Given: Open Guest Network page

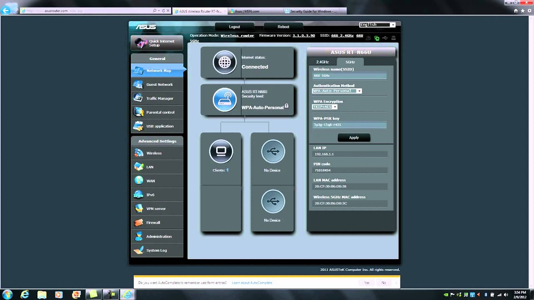Looking at the screenshot, I should 157,85.
